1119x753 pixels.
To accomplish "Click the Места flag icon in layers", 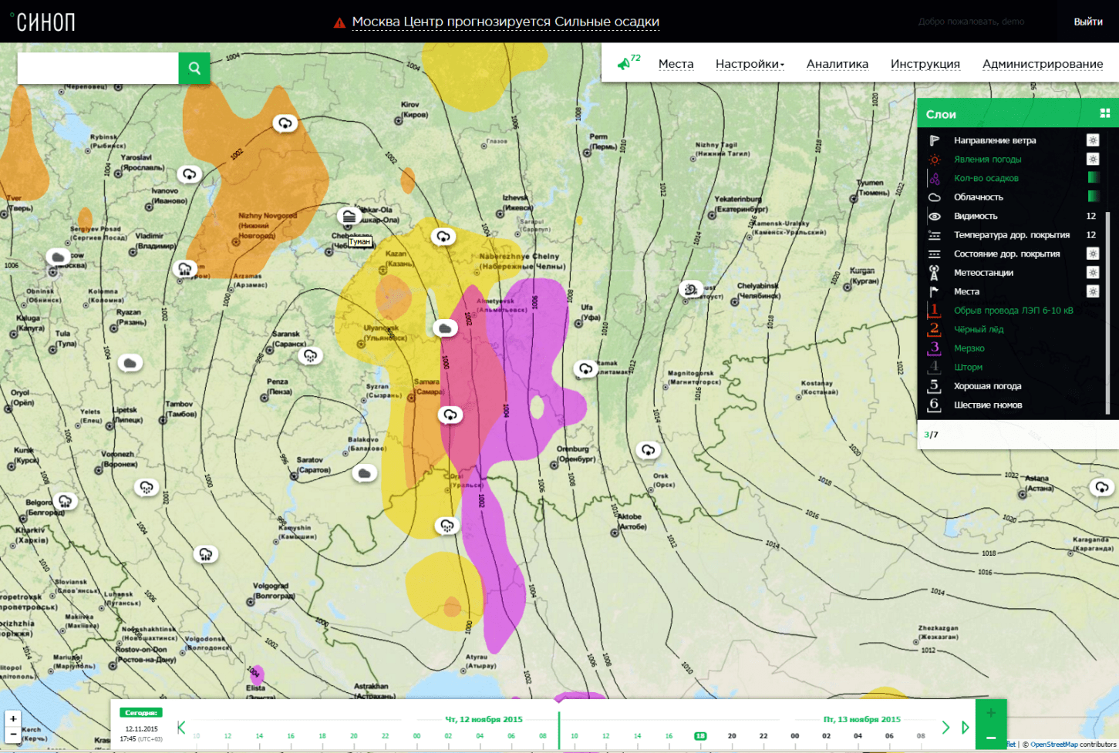I will (x=934, y=291).
